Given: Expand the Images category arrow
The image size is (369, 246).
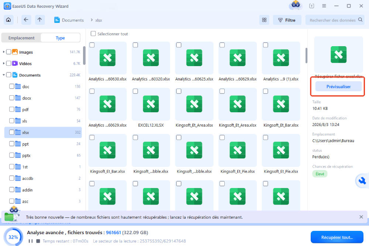Looking at the screenshot, I should coord(4,52).
